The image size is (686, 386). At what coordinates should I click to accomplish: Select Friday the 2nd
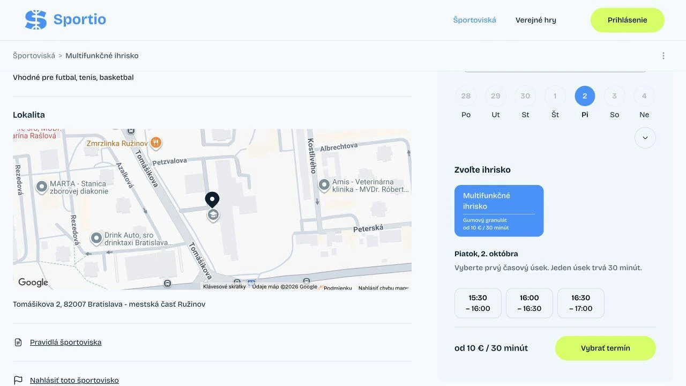[585, 96]
